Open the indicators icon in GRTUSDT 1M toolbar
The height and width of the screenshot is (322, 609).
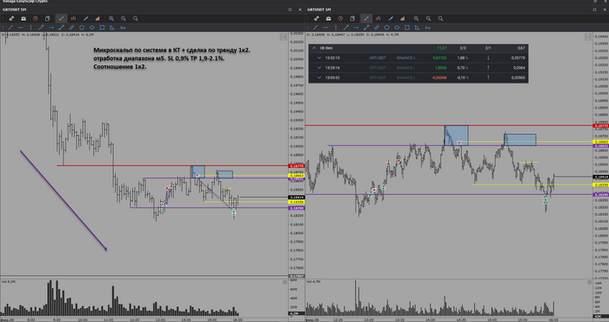pyautogui.click(x=378, y=18)
